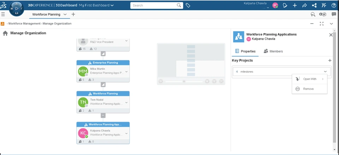Screen dimensions: 339x155
Task: Switch to the Properties tab
Action: coord(245,51)
